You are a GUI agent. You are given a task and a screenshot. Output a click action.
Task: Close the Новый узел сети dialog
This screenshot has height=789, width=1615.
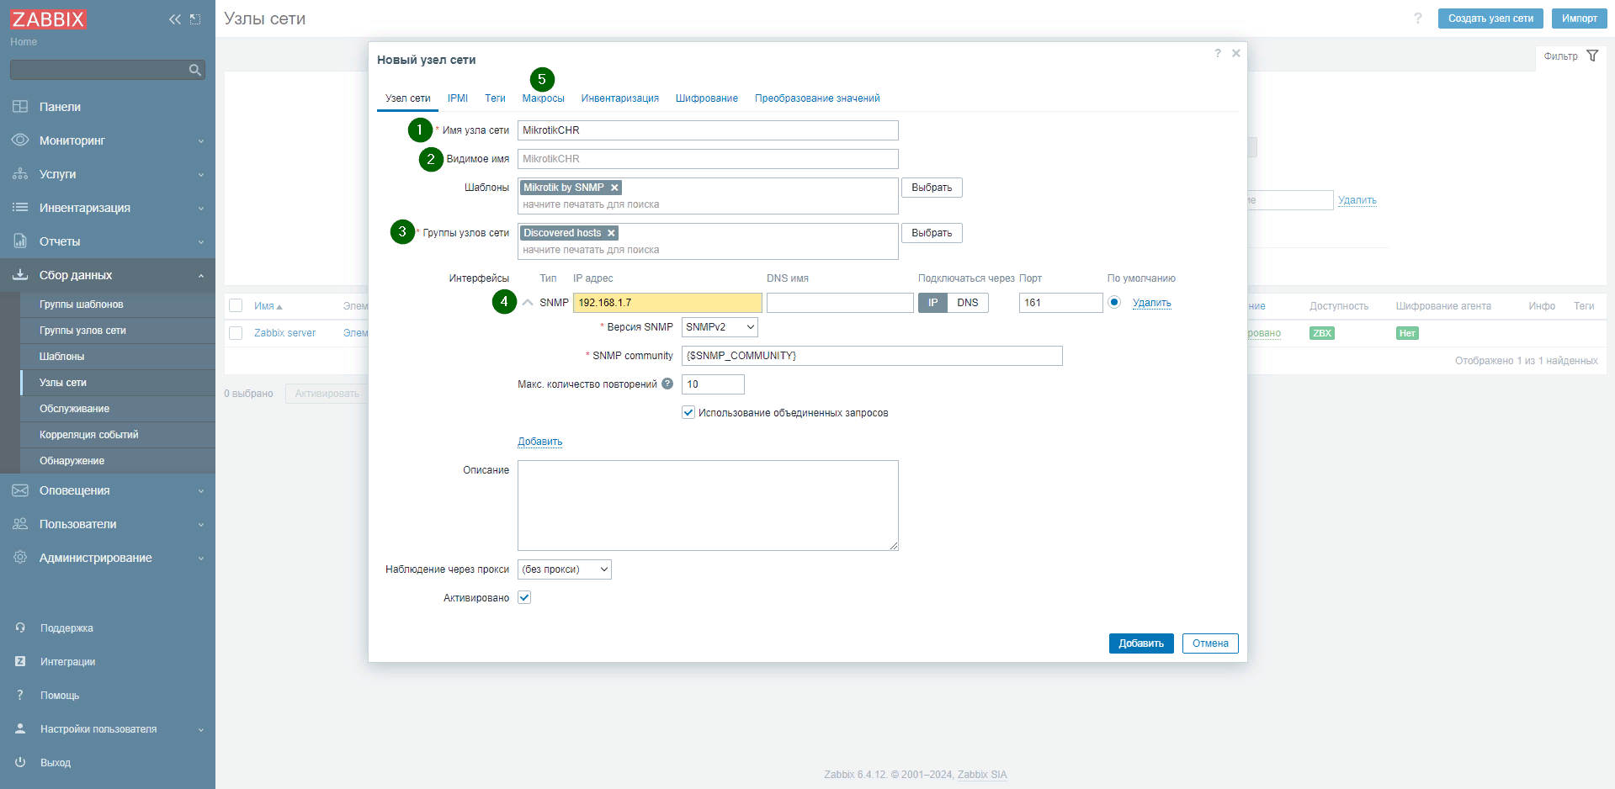[1236, 53]
